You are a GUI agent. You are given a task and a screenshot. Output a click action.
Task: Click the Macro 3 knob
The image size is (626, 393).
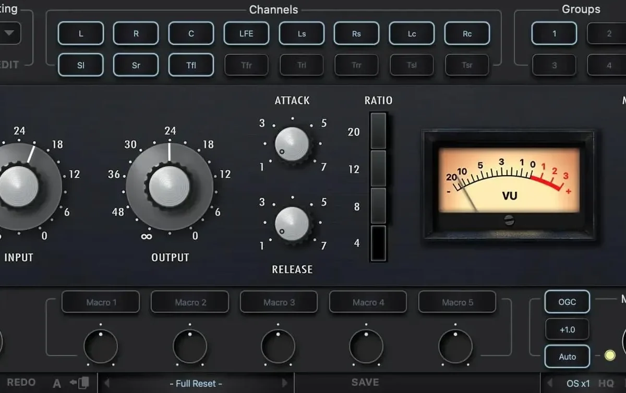pos(278,347)
